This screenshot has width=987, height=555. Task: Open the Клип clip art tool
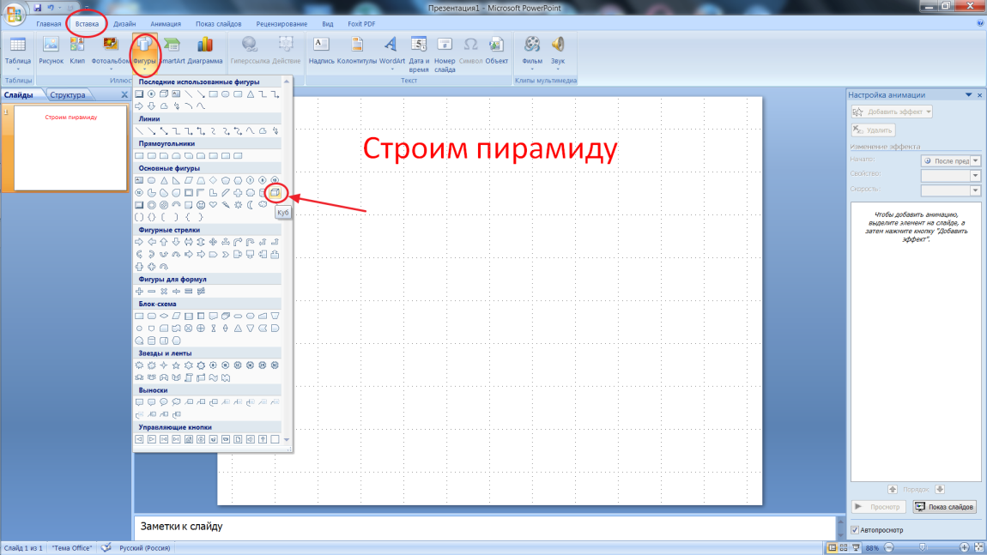pos(77,51)
